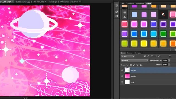176x99 pixels.
Task: Switch to the Коррекция panel tab
Action: pos(140,3)
